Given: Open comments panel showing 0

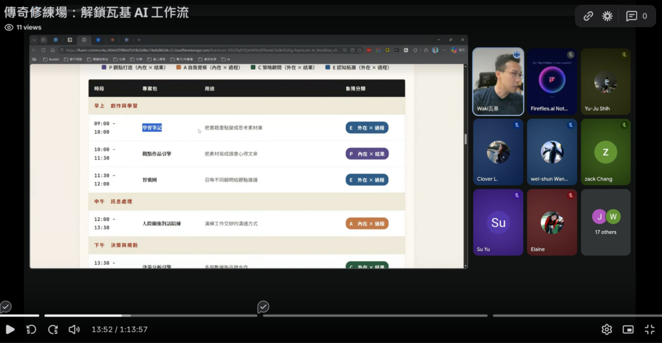Looking at the screenshot, I should [637, 16].
